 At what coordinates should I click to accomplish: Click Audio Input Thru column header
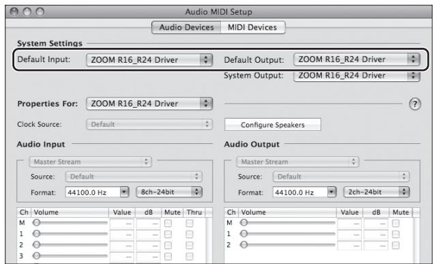click(x=194, y=212)
